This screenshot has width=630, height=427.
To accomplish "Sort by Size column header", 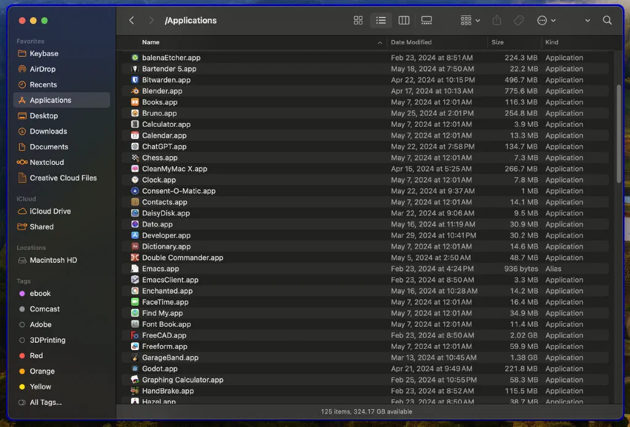I will 497,42.
